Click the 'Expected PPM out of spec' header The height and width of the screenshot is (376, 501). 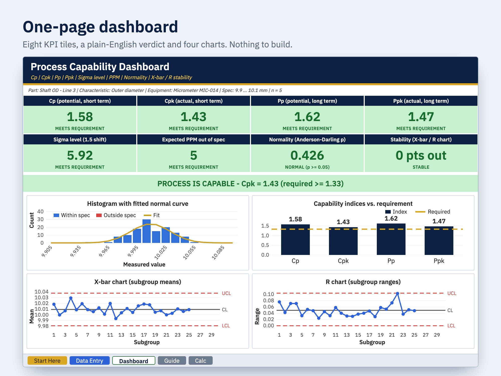coord(193,139)
